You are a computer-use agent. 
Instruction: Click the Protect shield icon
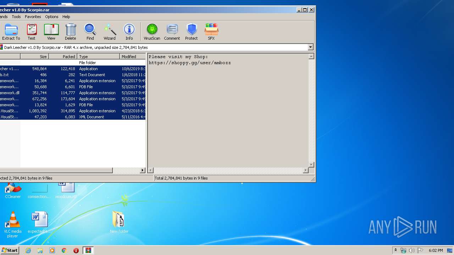192,32
